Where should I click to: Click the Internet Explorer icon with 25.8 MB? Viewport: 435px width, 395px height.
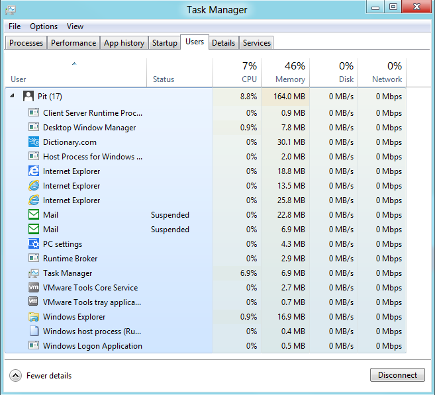[34, 200]
